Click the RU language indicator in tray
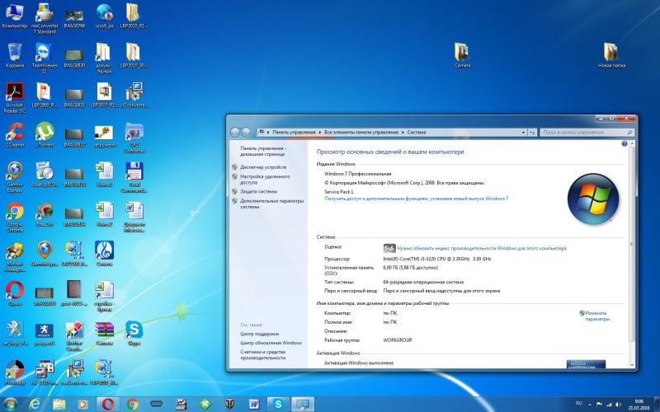Image resolution: width=660 pixels, height=412 pixels. pos(578,403)
